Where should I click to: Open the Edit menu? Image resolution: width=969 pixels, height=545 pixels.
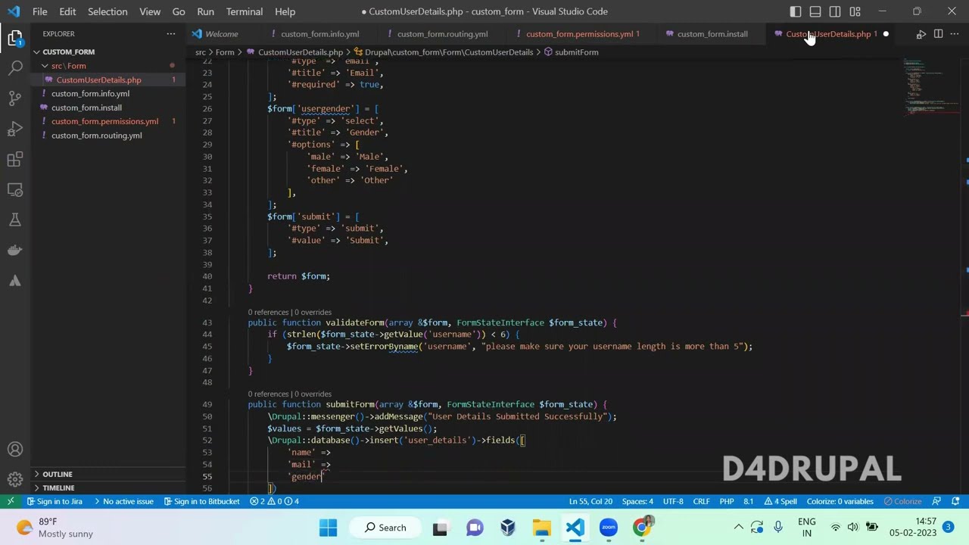click(67, 11)
